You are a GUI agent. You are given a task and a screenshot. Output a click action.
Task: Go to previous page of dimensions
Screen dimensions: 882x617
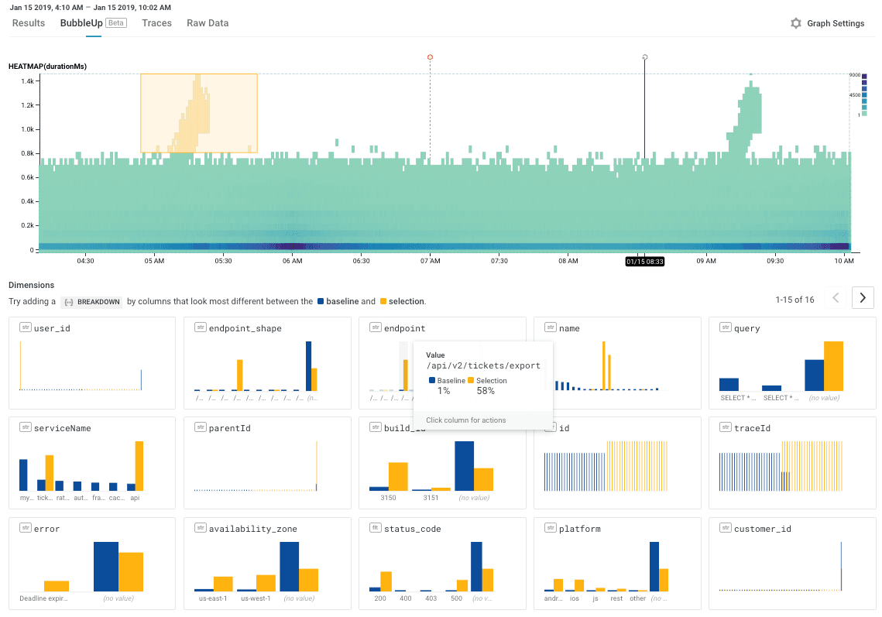pyautogui.click(x=836, y=298)
